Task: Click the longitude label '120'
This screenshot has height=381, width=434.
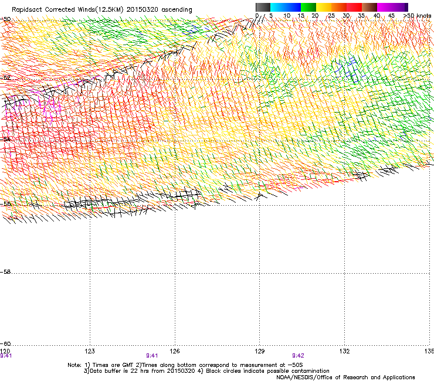Action: (x=5, y=351)
